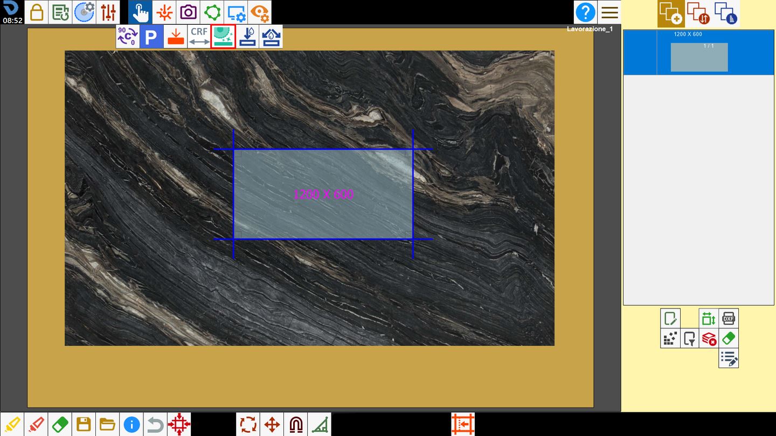Click the edit piece pencil icon
776x436 pixels.
670,318
